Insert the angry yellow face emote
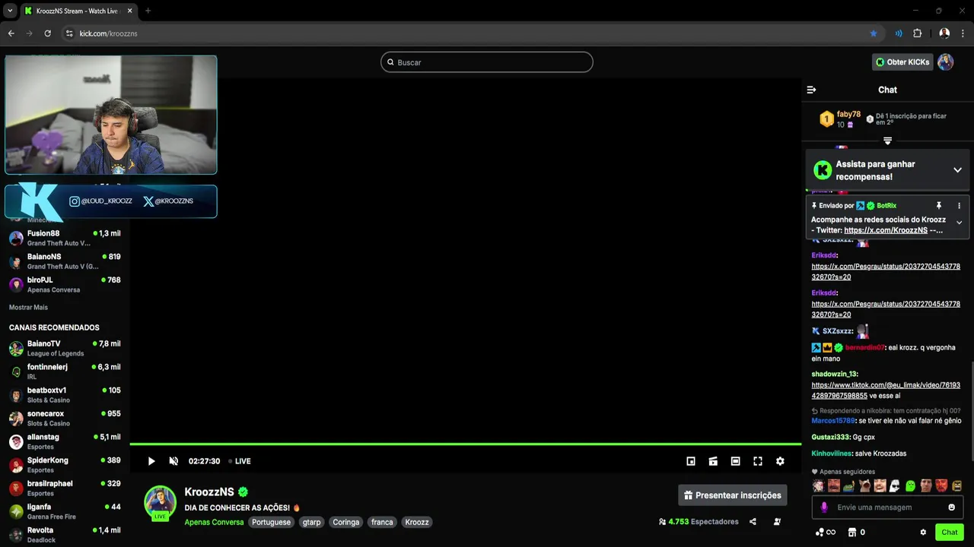974x547 pixels. pos(956,485)
